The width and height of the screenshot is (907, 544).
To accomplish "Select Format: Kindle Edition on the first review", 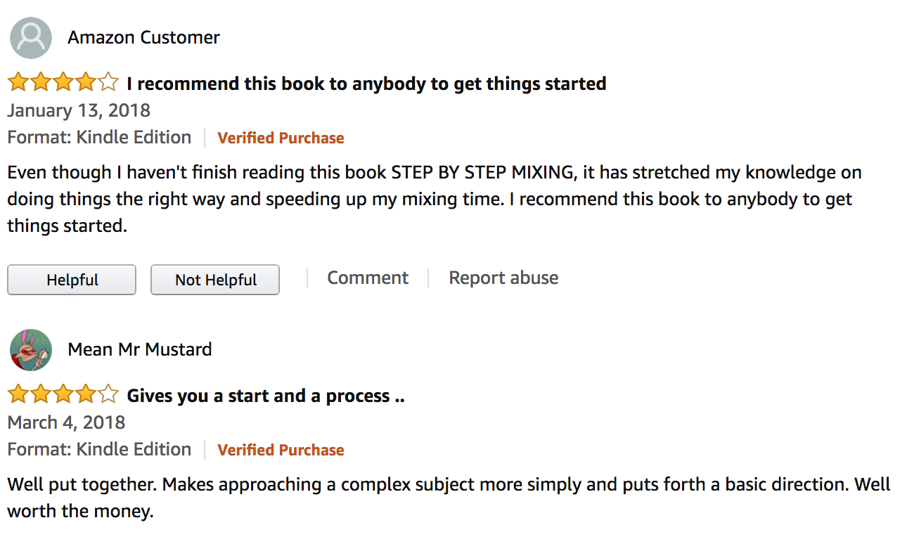I will pyautogui.click(x=99, y=137).
